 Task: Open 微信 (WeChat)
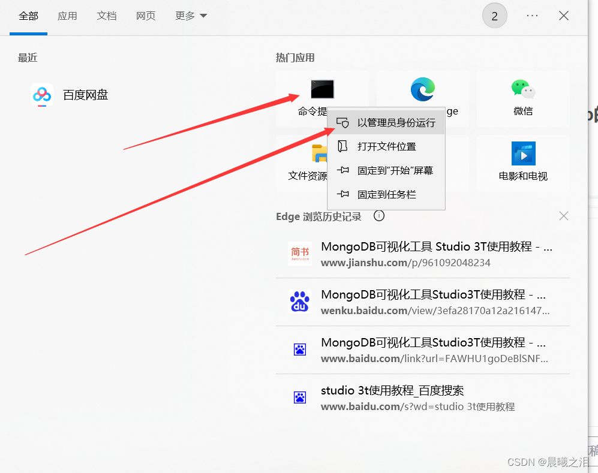[523, 90]
